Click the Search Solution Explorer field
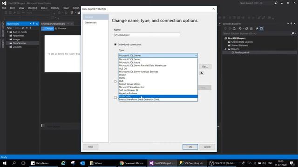The height and width of the screenshot is (167, 298). (x=257, y=33)
